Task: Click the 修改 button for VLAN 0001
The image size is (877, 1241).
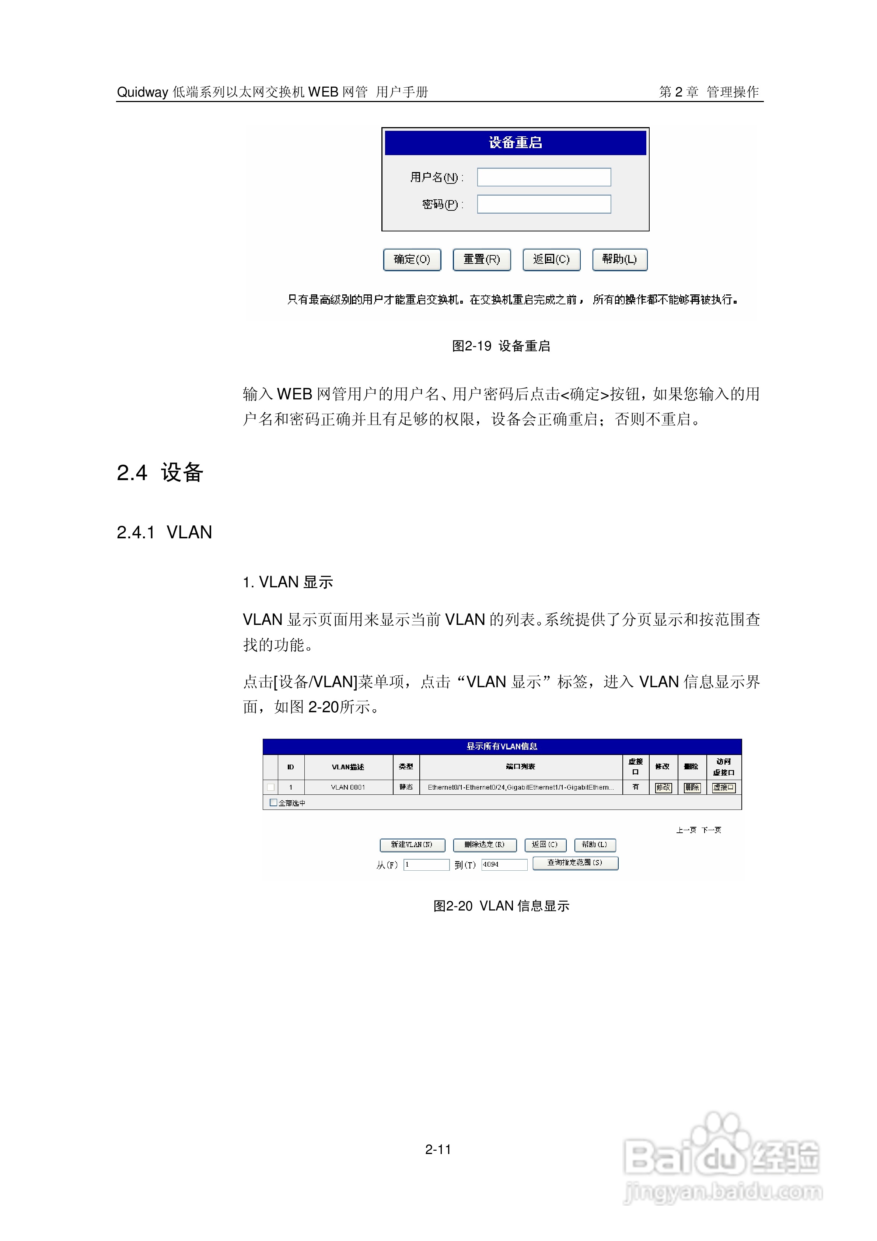Action: click(x=664, y=787)
